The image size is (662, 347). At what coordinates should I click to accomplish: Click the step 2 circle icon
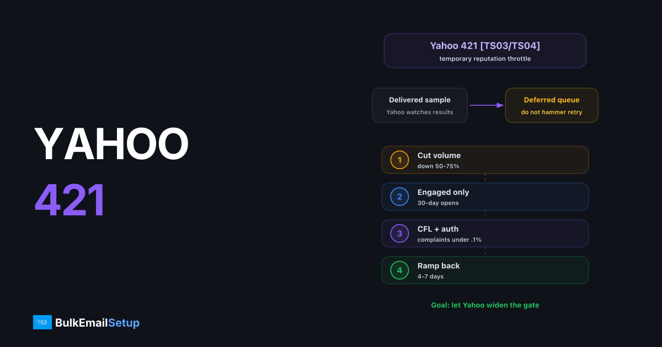[x=399, y=197]
